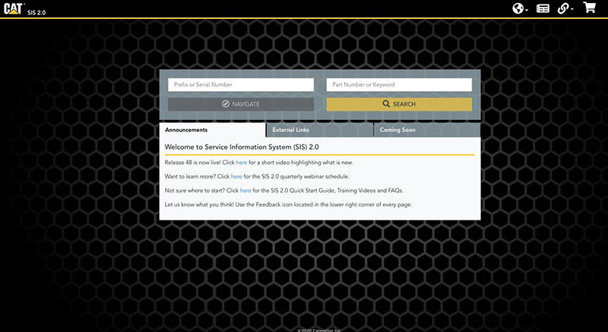Open the Quick Start Guide 'here' link
This screenshot has height=332, width=608.
coord(245,190)
